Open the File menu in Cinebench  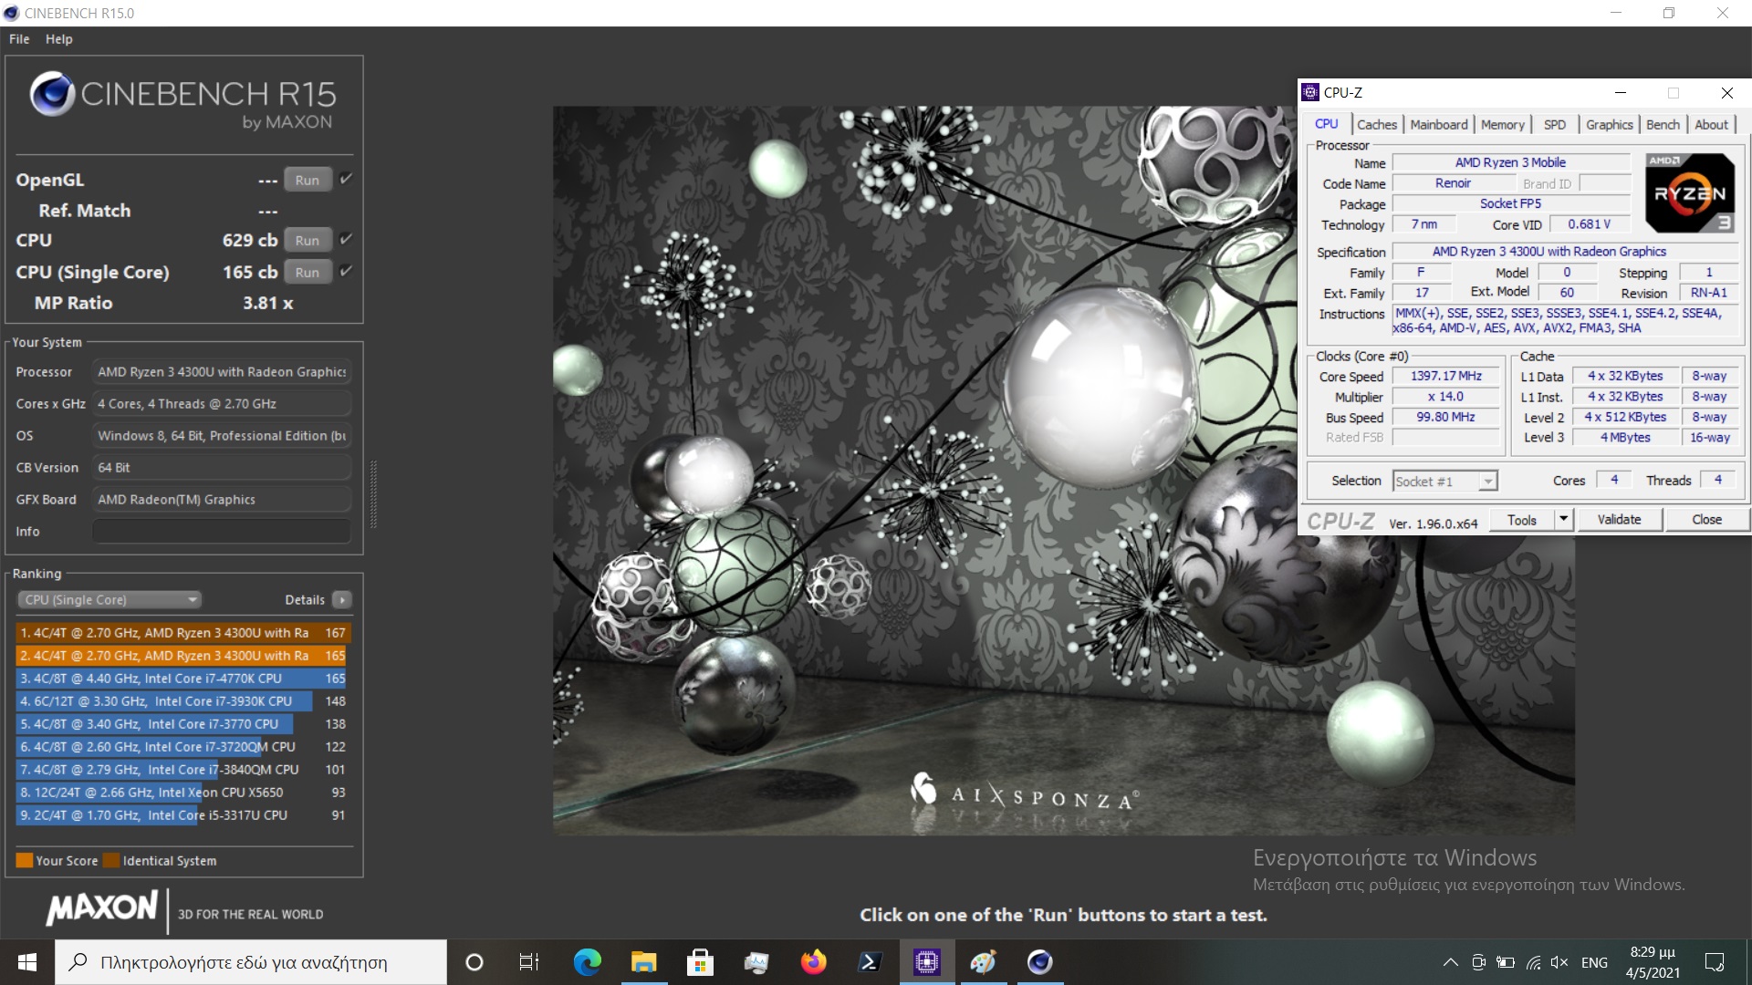click(19, 39)
